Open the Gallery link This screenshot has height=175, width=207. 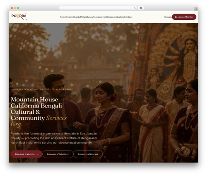120,17
